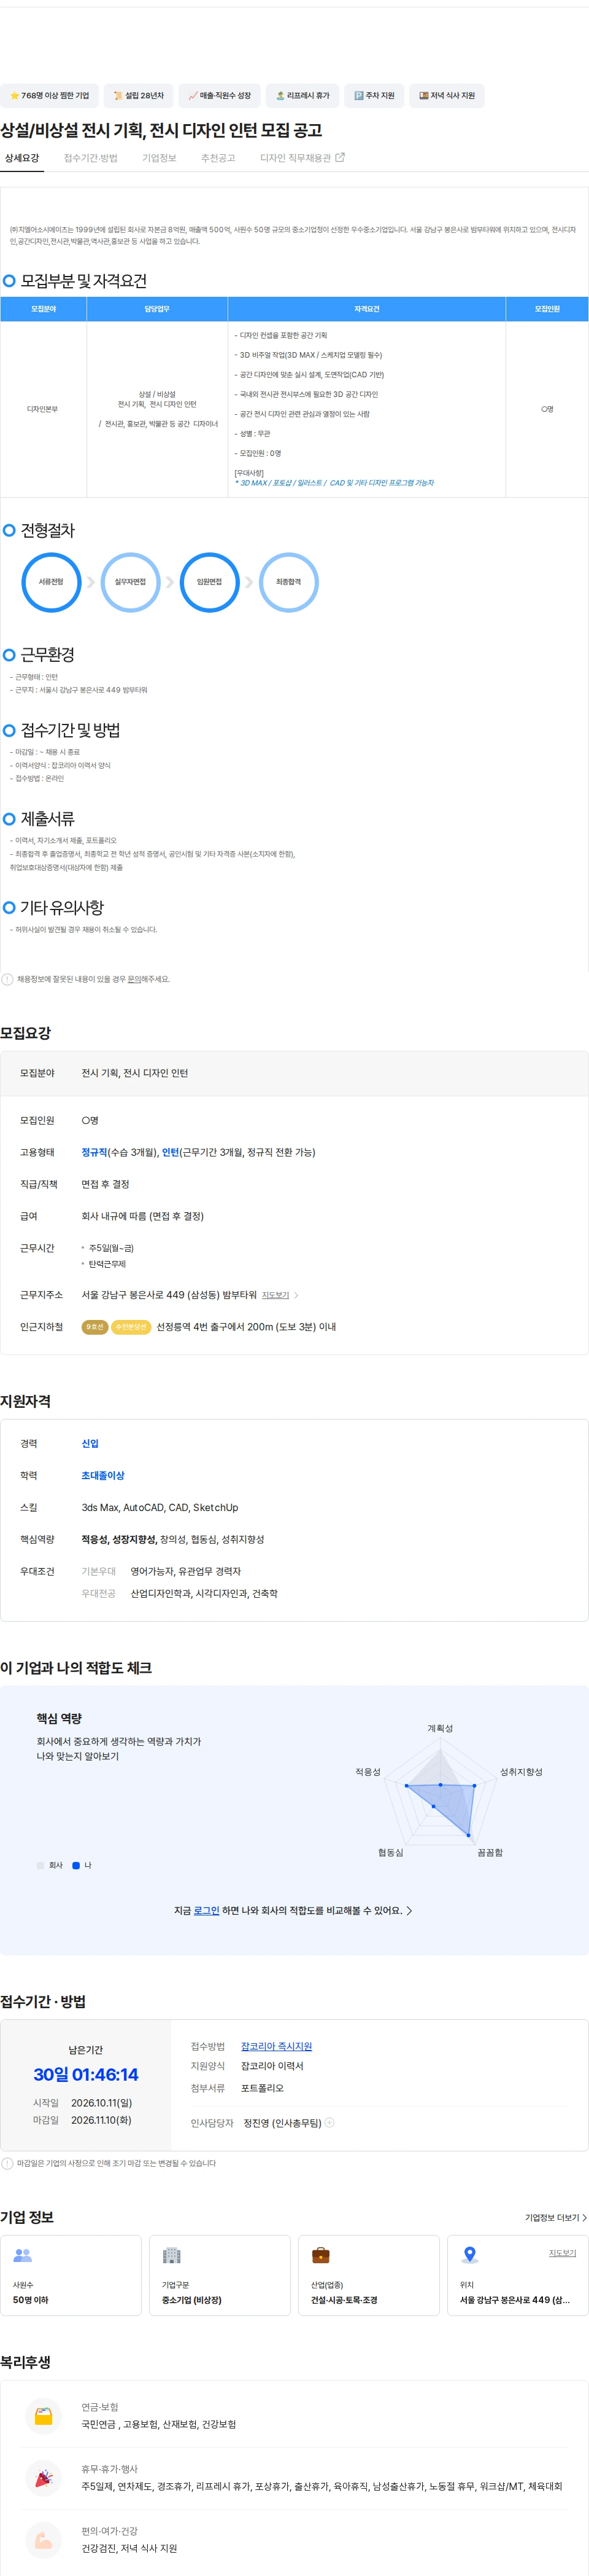Click the 서류전형 step circle
This screenshot has width=589, height=2576.
point(51,582)
